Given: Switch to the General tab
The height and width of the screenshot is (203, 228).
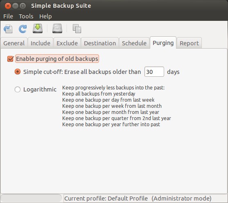Looking at the screenshot, I should pyautogui.click(x=14, y=43).
